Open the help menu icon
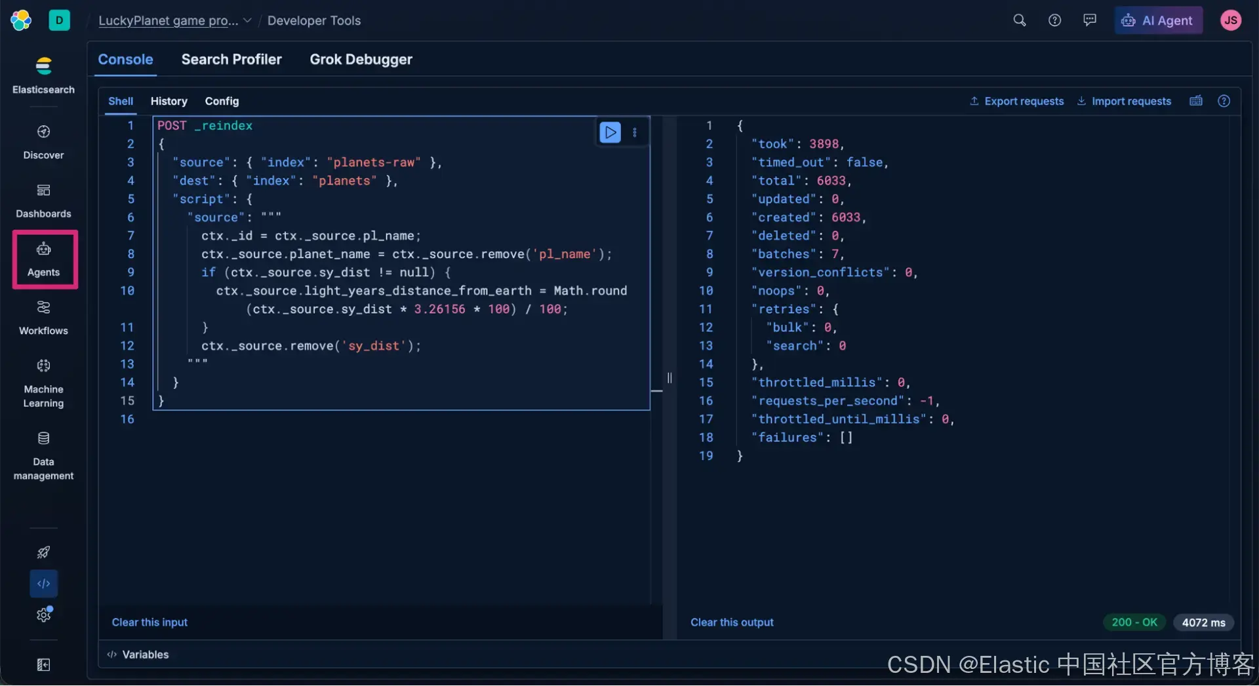The image size is (1259, 686). pyautogui.click(x=1054, y=20)
